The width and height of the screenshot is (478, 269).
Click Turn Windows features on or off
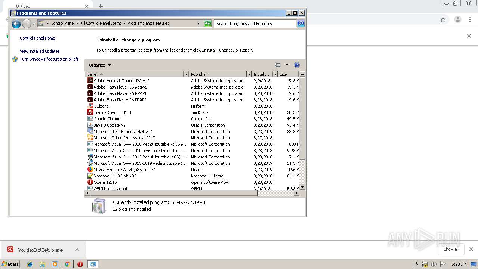[49, 59]
